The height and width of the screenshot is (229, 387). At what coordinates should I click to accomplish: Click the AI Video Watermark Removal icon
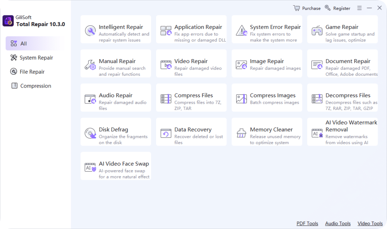click(x=317, y=133)
